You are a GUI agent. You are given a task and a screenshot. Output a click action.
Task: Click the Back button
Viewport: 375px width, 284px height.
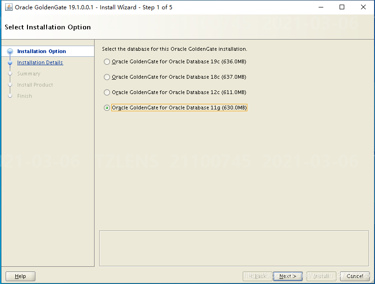click(x=257, y=276)
